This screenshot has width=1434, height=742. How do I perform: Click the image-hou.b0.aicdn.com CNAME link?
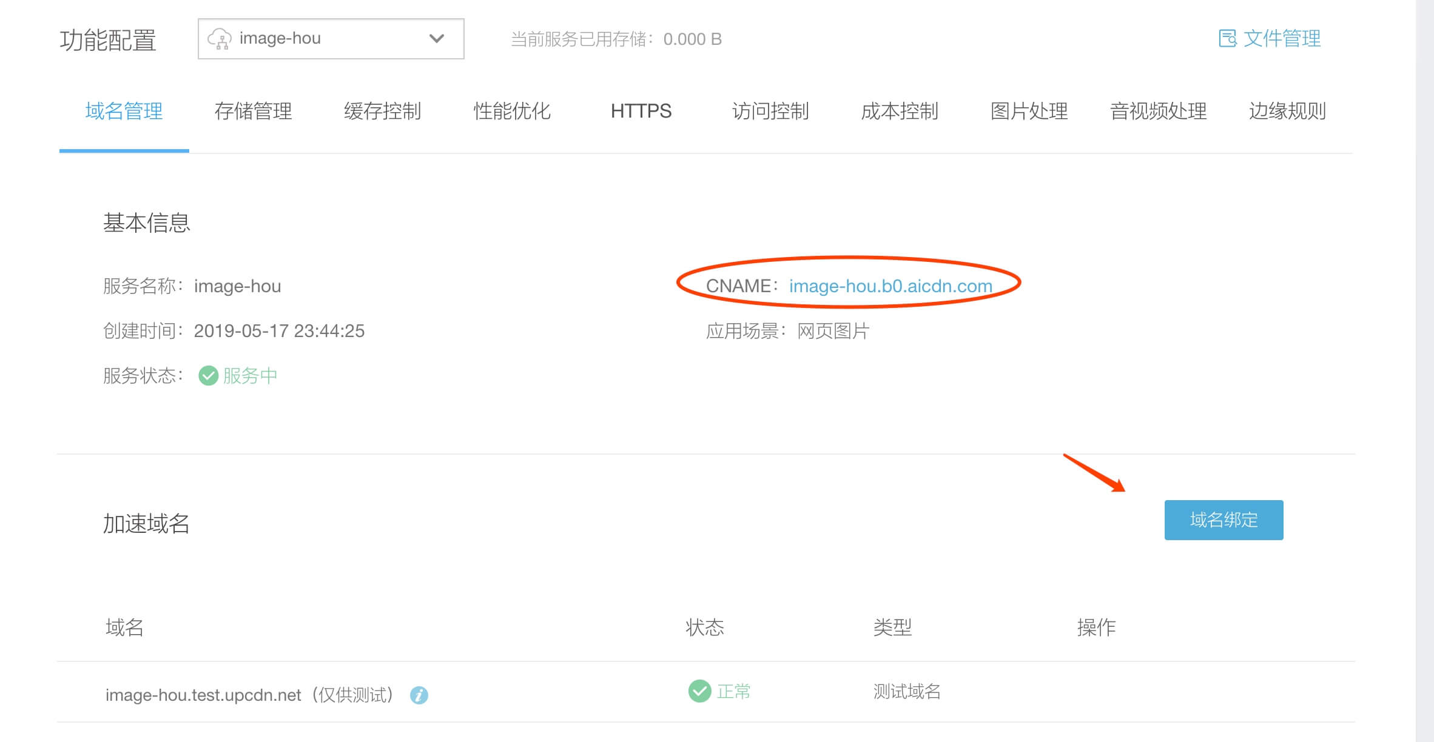(890, 286)
